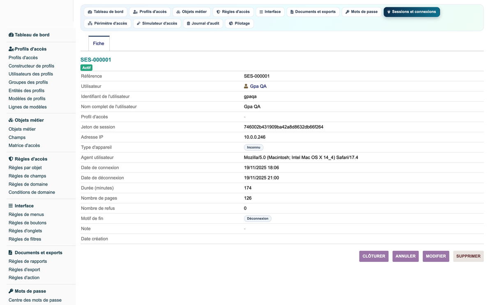Click the Objets métier sidebar section heading
Image resolution: width=493 pixels, height=305 pixels.
26,120
